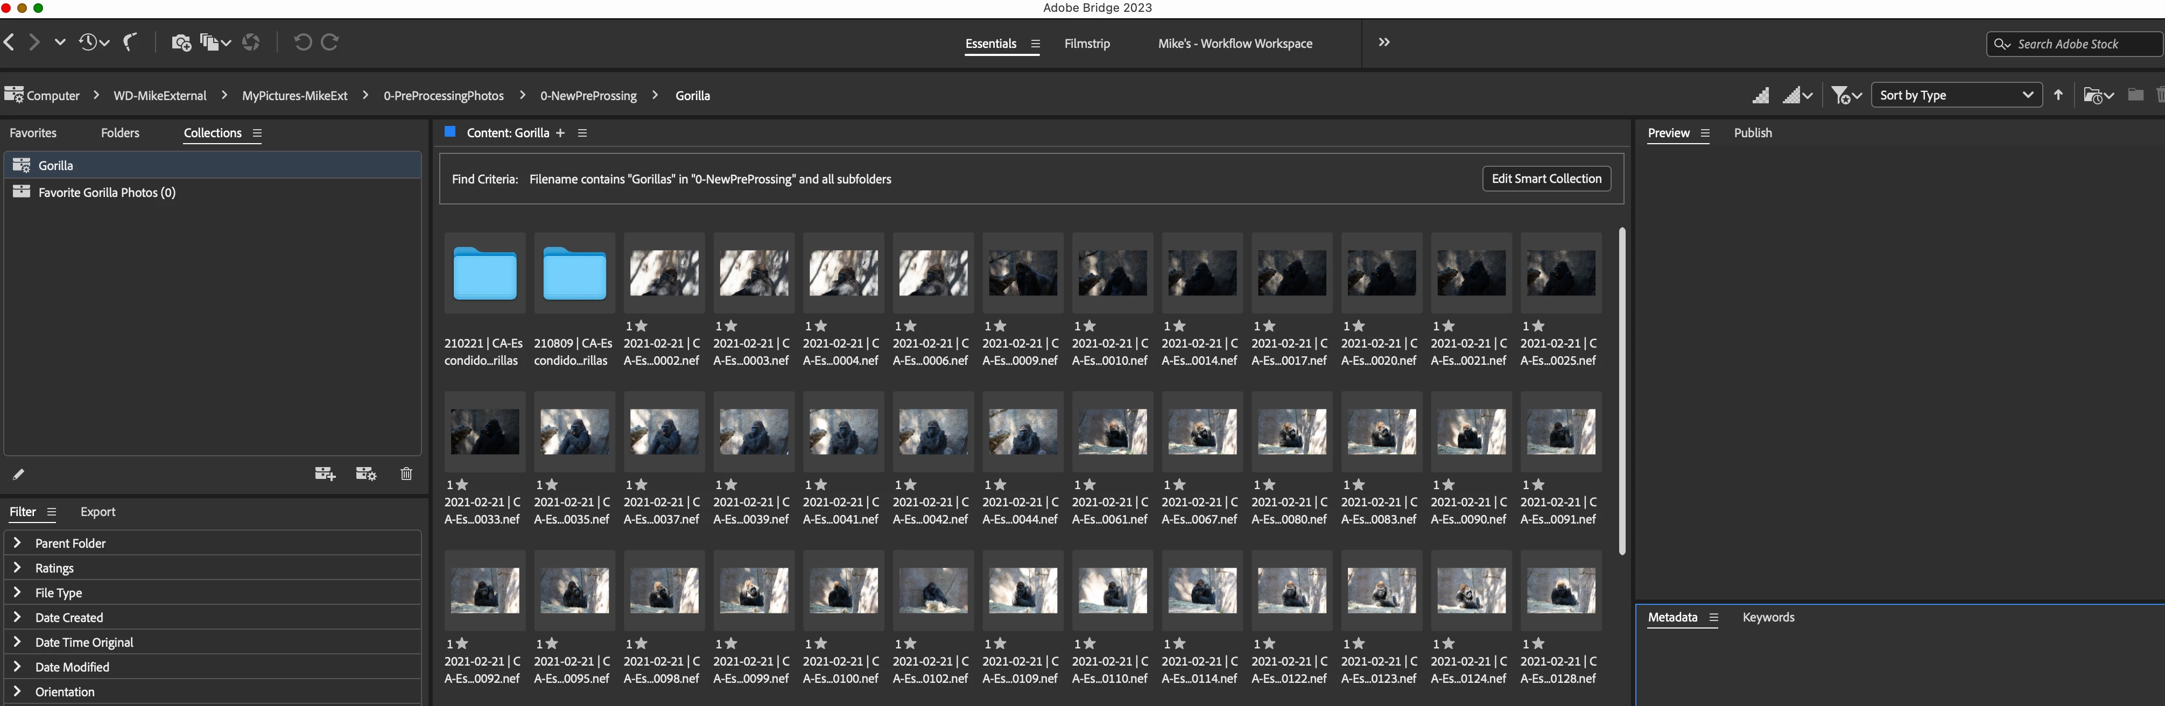This screenshot has width=2165, height=706.
Task: Open Favorite Gorilla Photos collection
Action: pos(107,193)
